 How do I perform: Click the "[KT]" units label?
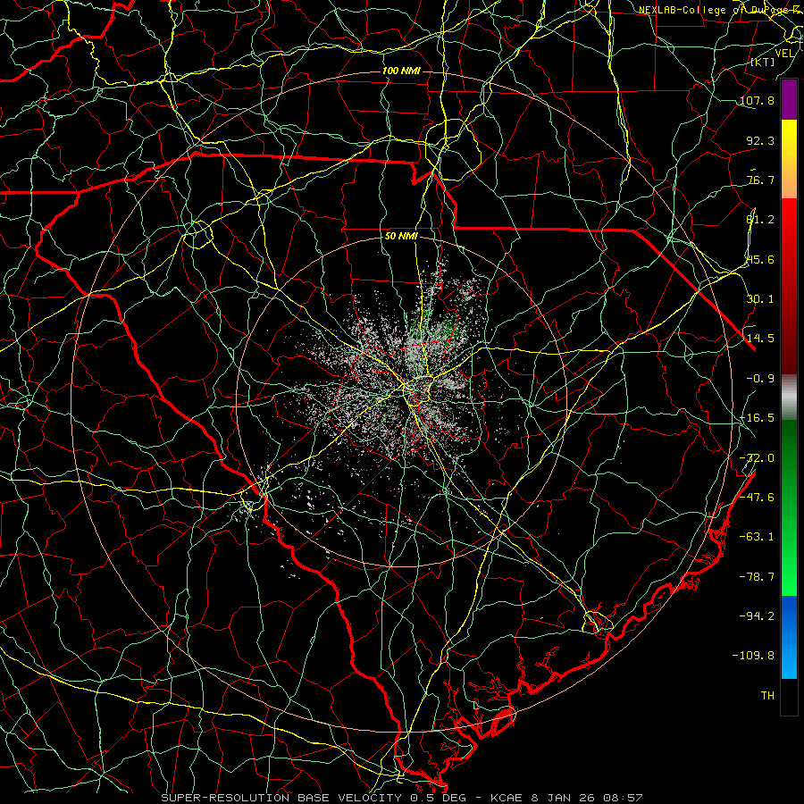763,62
